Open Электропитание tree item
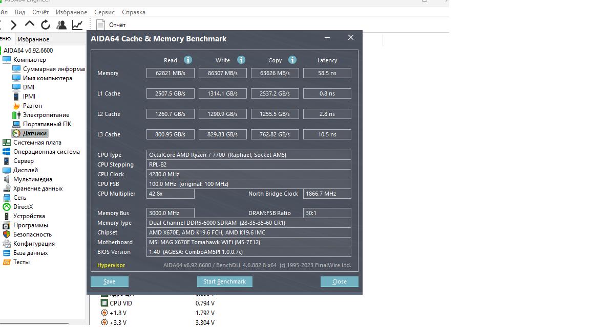Viewport: 590px width, 331px height. (x=40, y=115)
